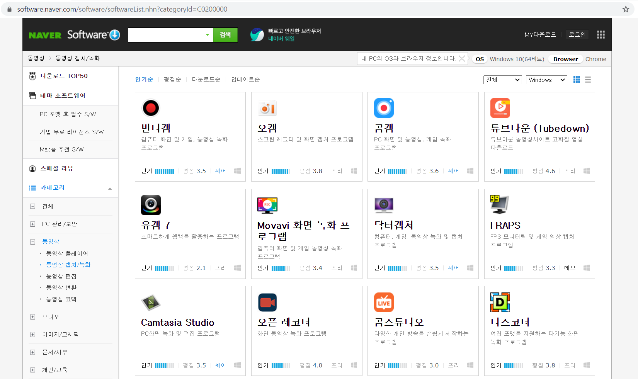Open the Bandicam red record icon
This screenshot has width=638, height=379.
pos(151,108)
